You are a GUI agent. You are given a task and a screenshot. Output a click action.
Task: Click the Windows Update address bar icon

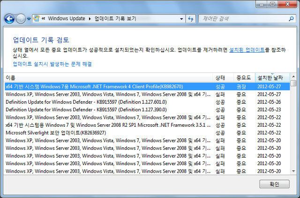coord(37,19)
